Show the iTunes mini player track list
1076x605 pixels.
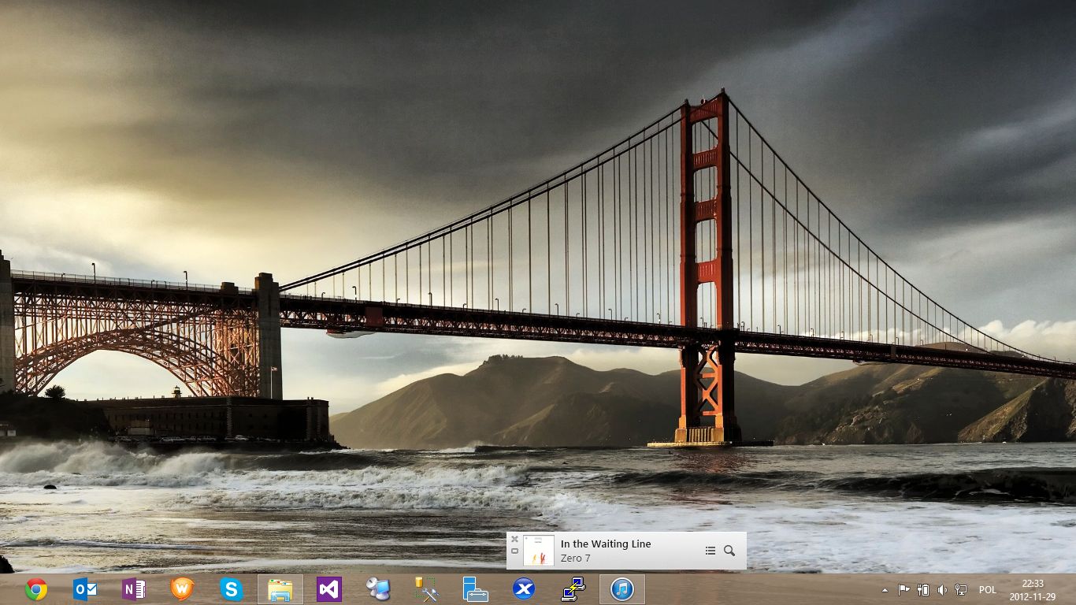click(x=711, y=551)
